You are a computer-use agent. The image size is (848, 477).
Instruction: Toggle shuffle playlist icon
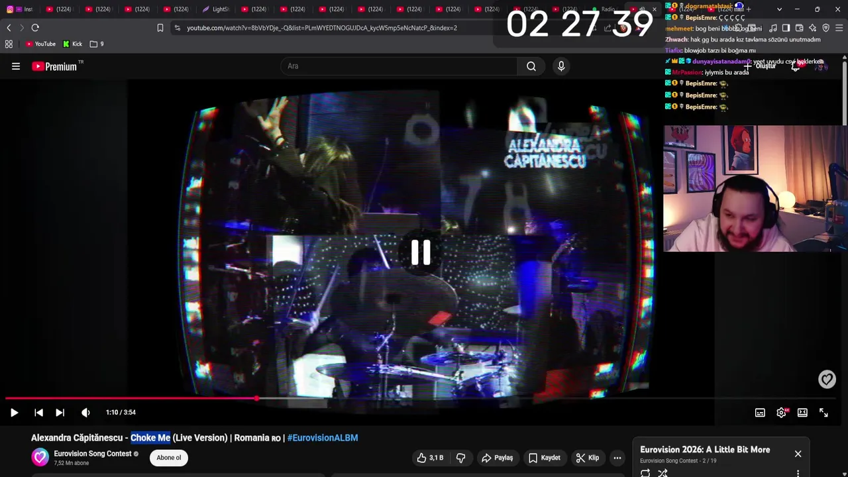(662, 473)
